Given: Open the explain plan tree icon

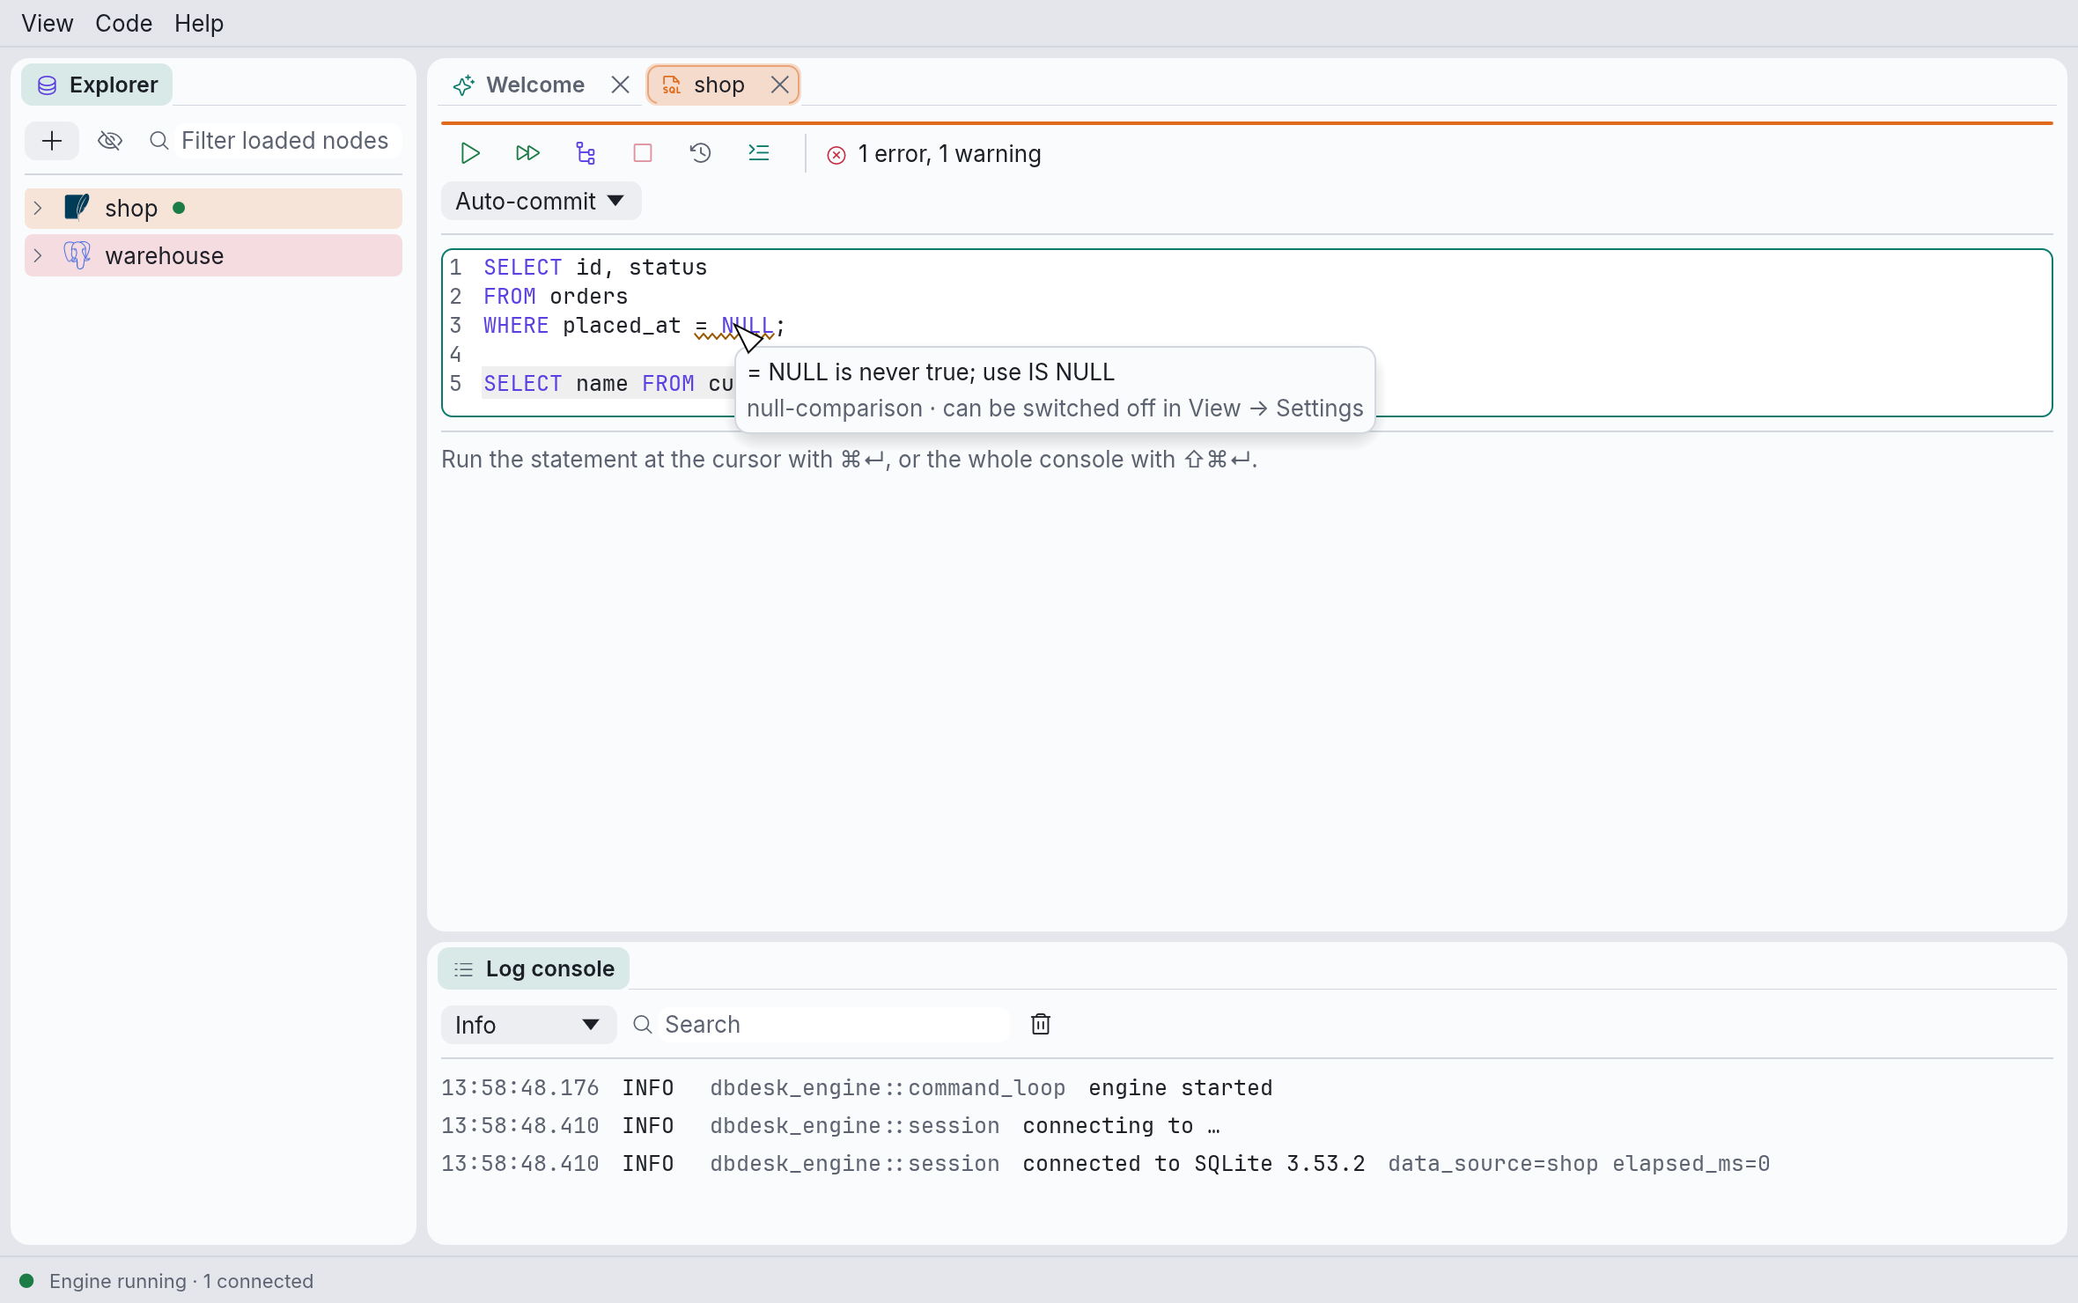Looking at the screenshot, I should coord(586,153).
